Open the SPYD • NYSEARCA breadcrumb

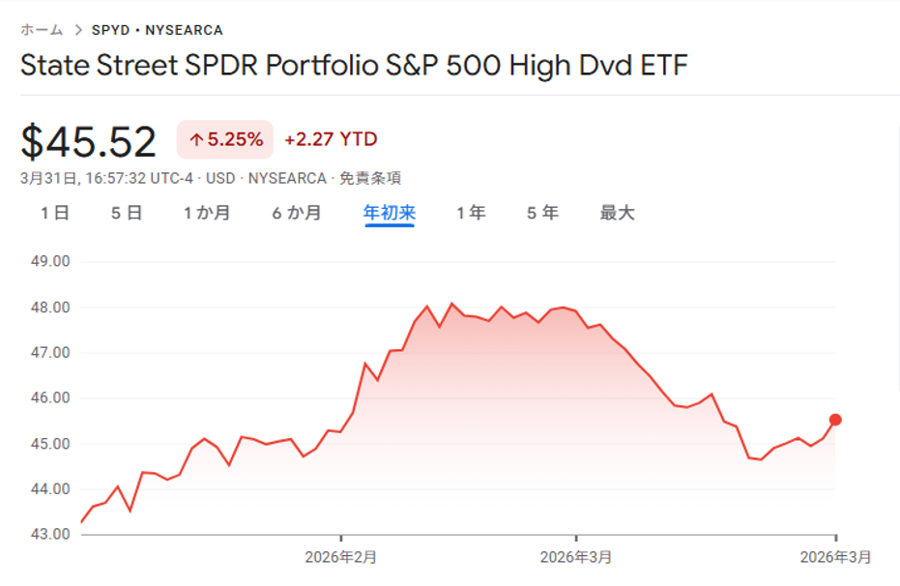157,31
